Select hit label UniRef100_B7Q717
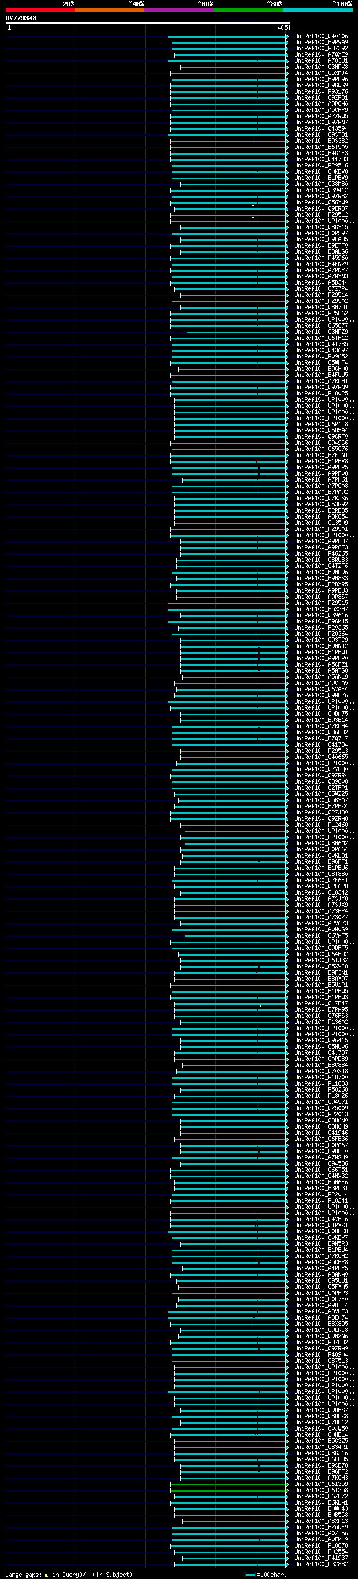The image size is (358, 1579). (x=321, y=739)
